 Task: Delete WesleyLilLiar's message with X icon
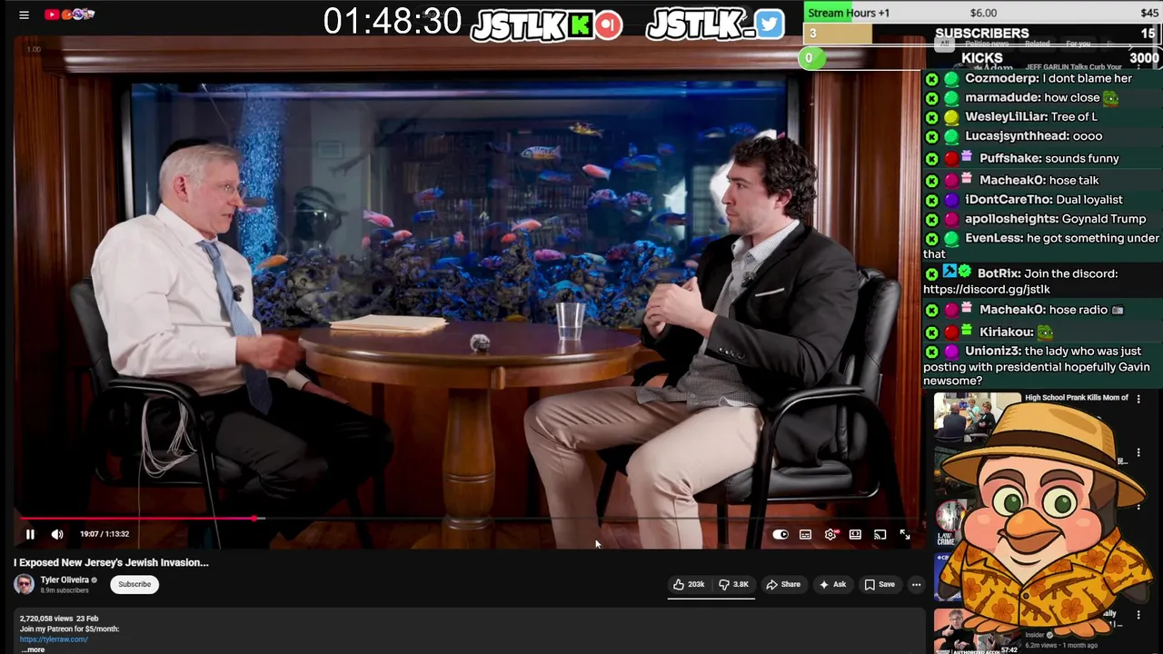[931, 117]
